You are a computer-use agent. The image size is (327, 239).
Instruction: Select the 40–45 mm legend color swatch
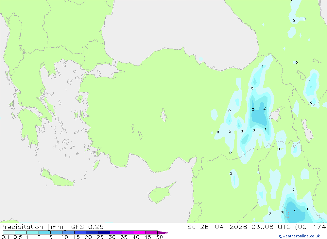pos(140,232)
